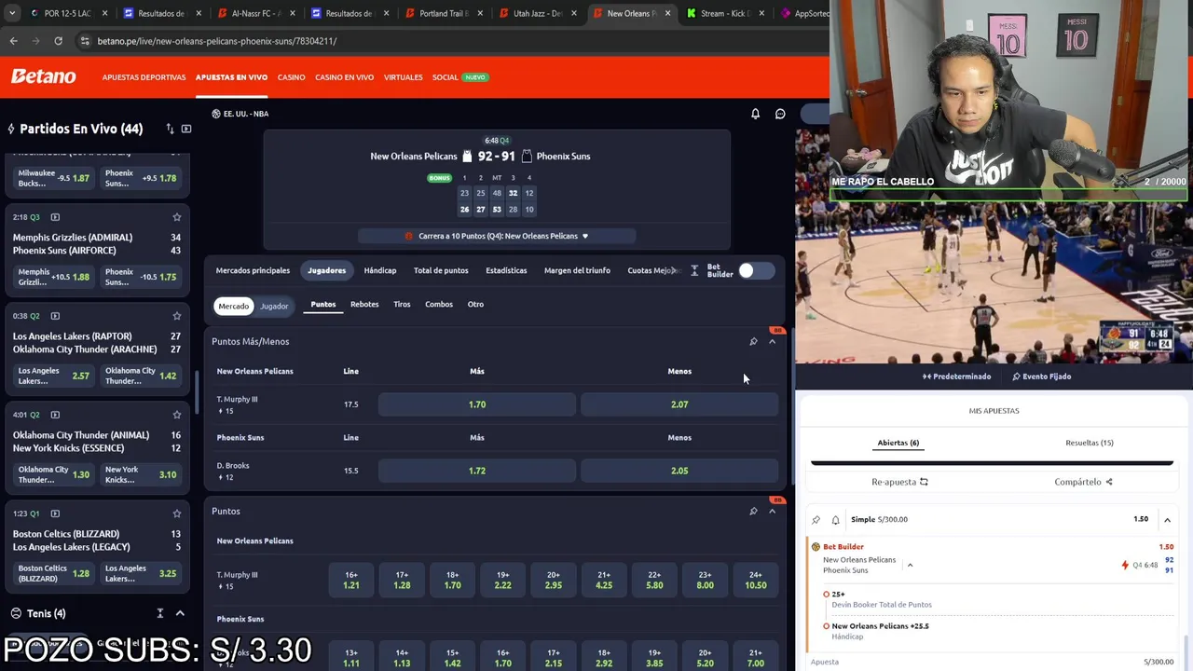Expand the Carrera a 10 Puntos banner
The height and width of the screenshot is (671, 1193).
point(497,236)
